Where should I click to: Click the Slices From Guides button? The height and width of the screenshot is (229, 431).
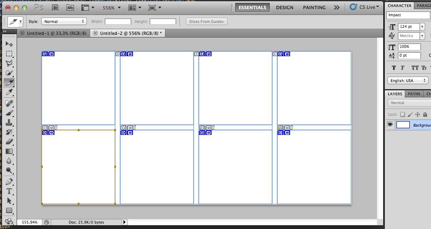click(206, 21)
